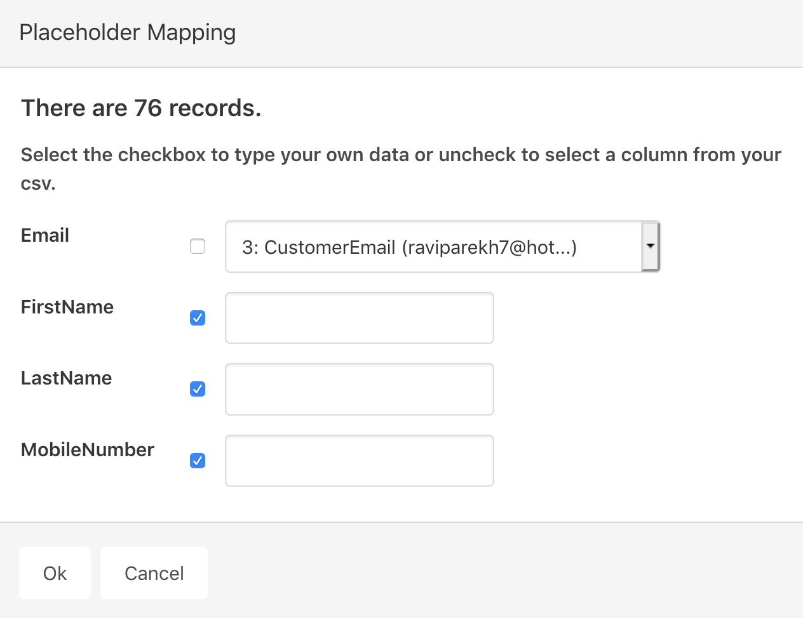Enable the Email custom data checkbox
The image size is (803, 618).
pos(198,246)
